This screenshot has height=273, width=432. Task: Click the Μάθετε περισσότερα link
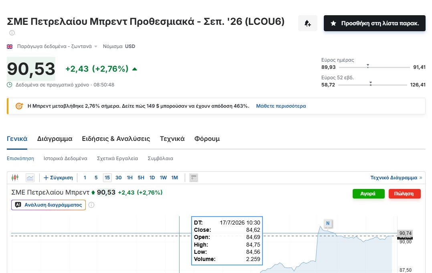[281, 106]
